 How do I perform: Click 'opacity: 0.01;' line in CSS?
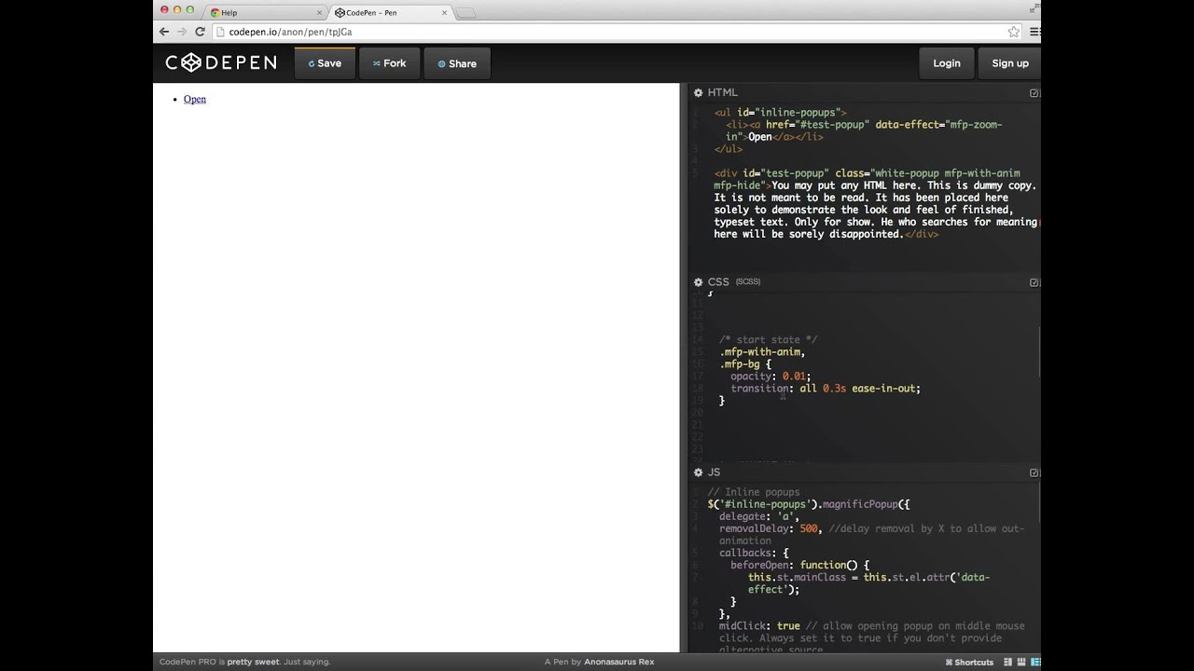771,376
